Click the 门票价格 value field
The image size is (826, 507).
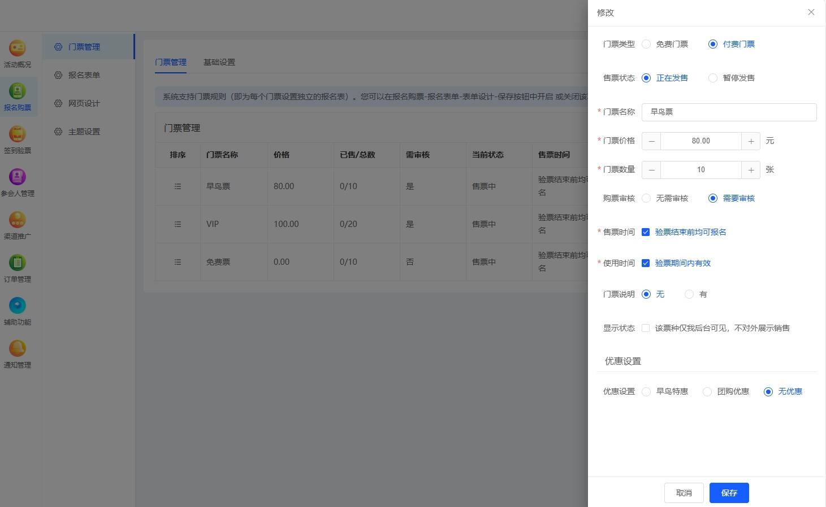pyautogui.click(x=701, y=141)
